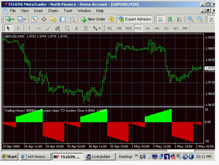
Task: Click the Trading Hours indicator label
Action: (x=55, y=110)
